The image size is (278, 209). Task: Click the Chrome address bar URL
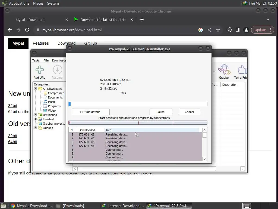tap(72, 30)
